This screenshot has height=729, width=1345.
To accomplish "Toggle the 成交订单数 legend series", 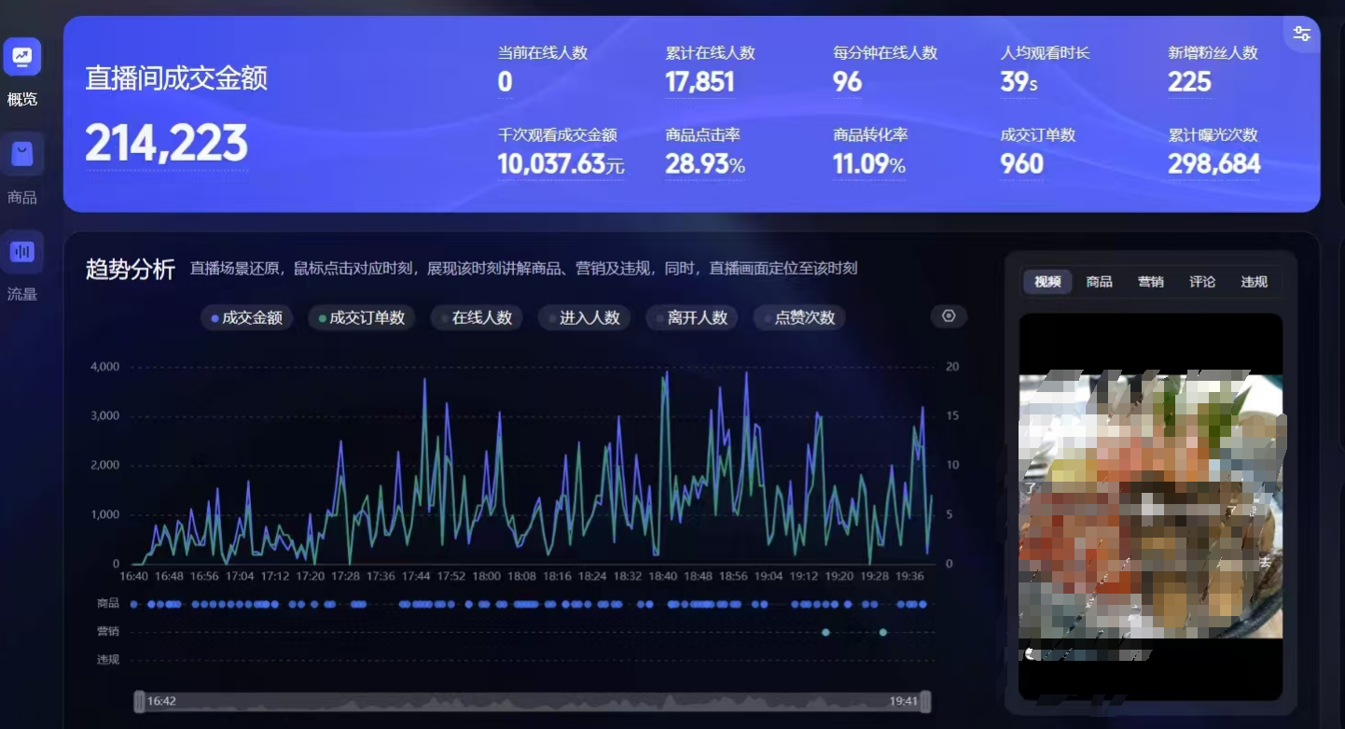I will point(362,318).
